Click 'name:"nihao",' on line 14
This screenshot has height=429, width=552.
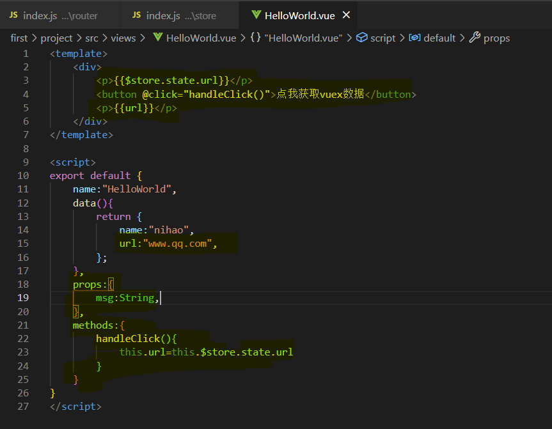pyautogui.click(x=157, y=230)
